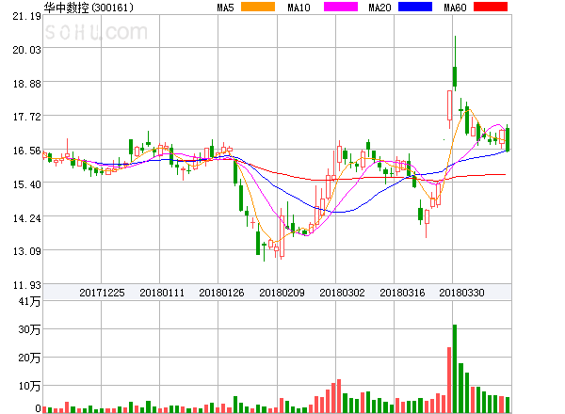The width and height of the screenshot is (565, 414).
Task: Click the 30万 volume axis label
Action: [x=29, y=329]
